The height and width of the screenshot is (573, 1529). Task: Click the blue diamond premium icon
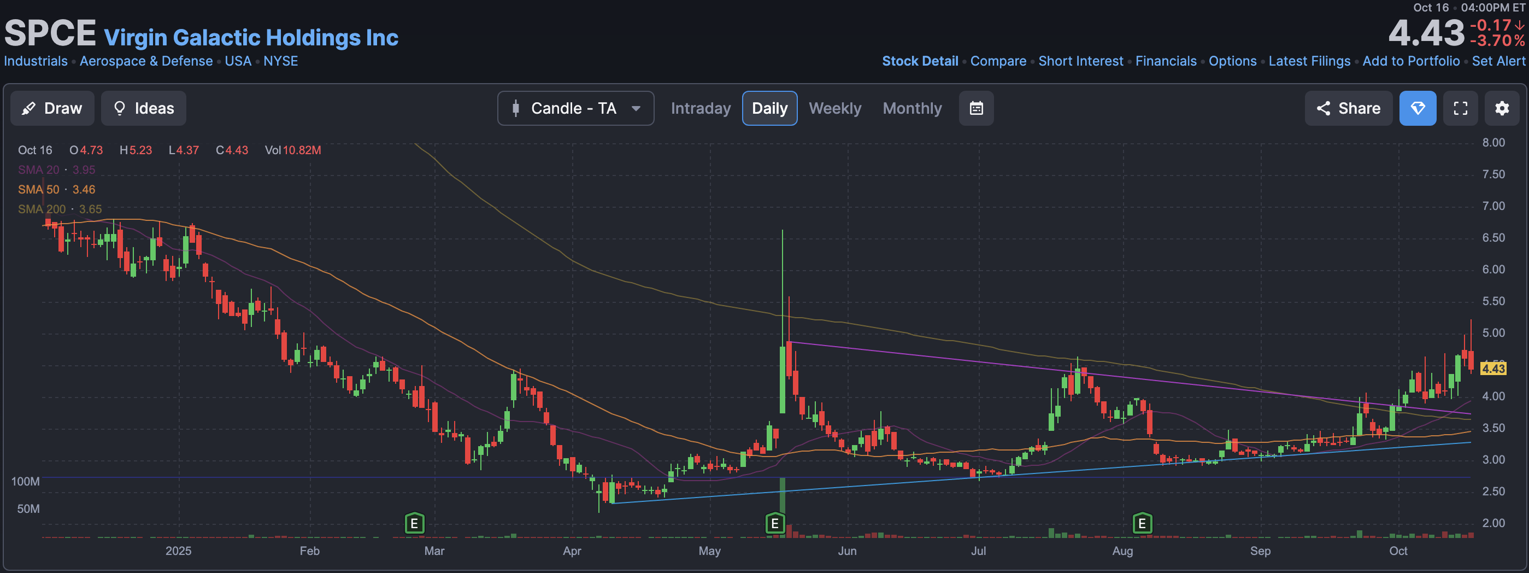coord(1418,108)
